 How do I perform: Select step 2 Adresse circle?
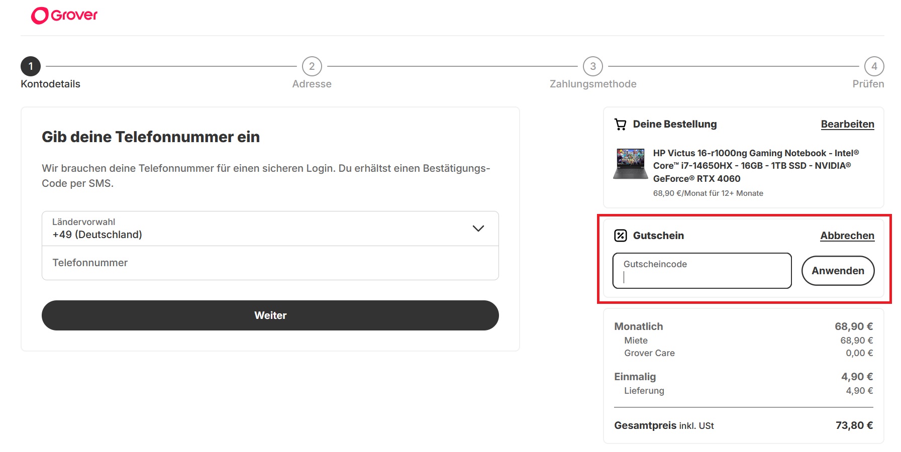[312, 66]
